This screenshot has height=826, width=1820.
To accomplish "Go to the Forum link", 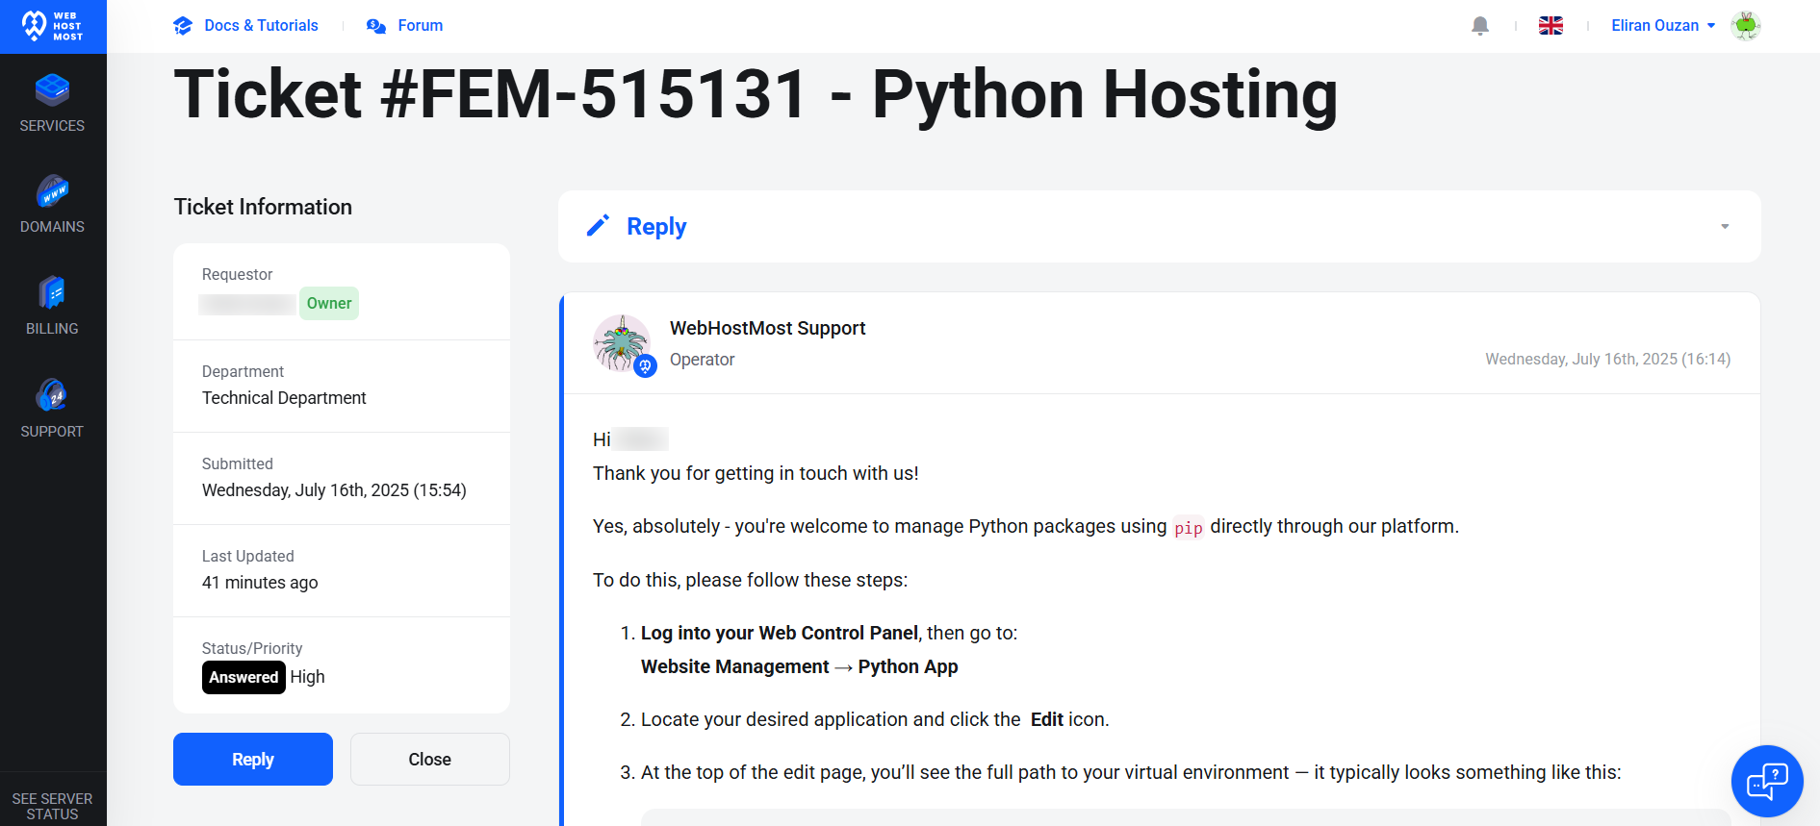I will [x=421, y=26].
